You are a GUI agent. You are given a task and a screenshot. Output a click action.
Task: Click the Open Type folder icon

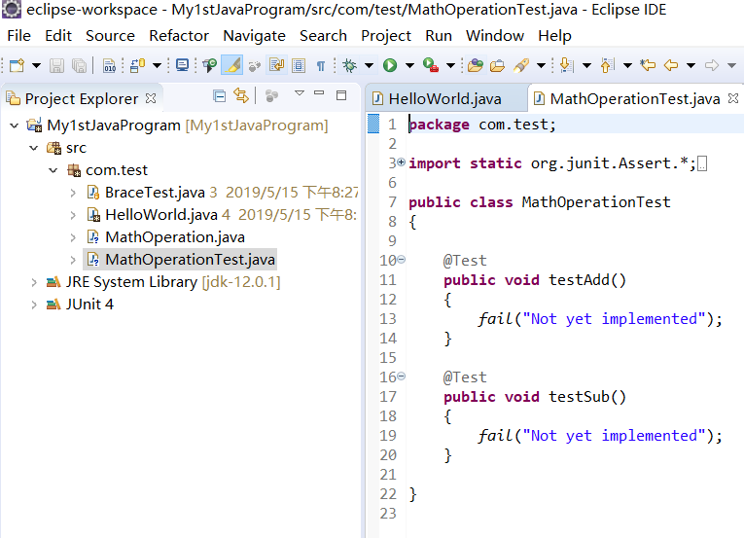pos(475,65)
